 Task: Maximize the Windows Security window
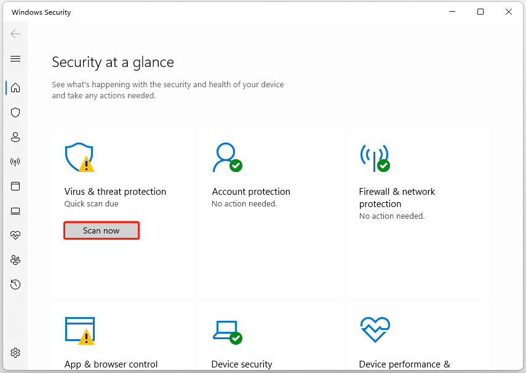coord(480,12)
